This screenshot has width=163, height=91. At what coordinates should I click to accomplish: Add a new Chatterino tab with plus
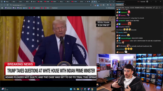(x=125, y=5)
